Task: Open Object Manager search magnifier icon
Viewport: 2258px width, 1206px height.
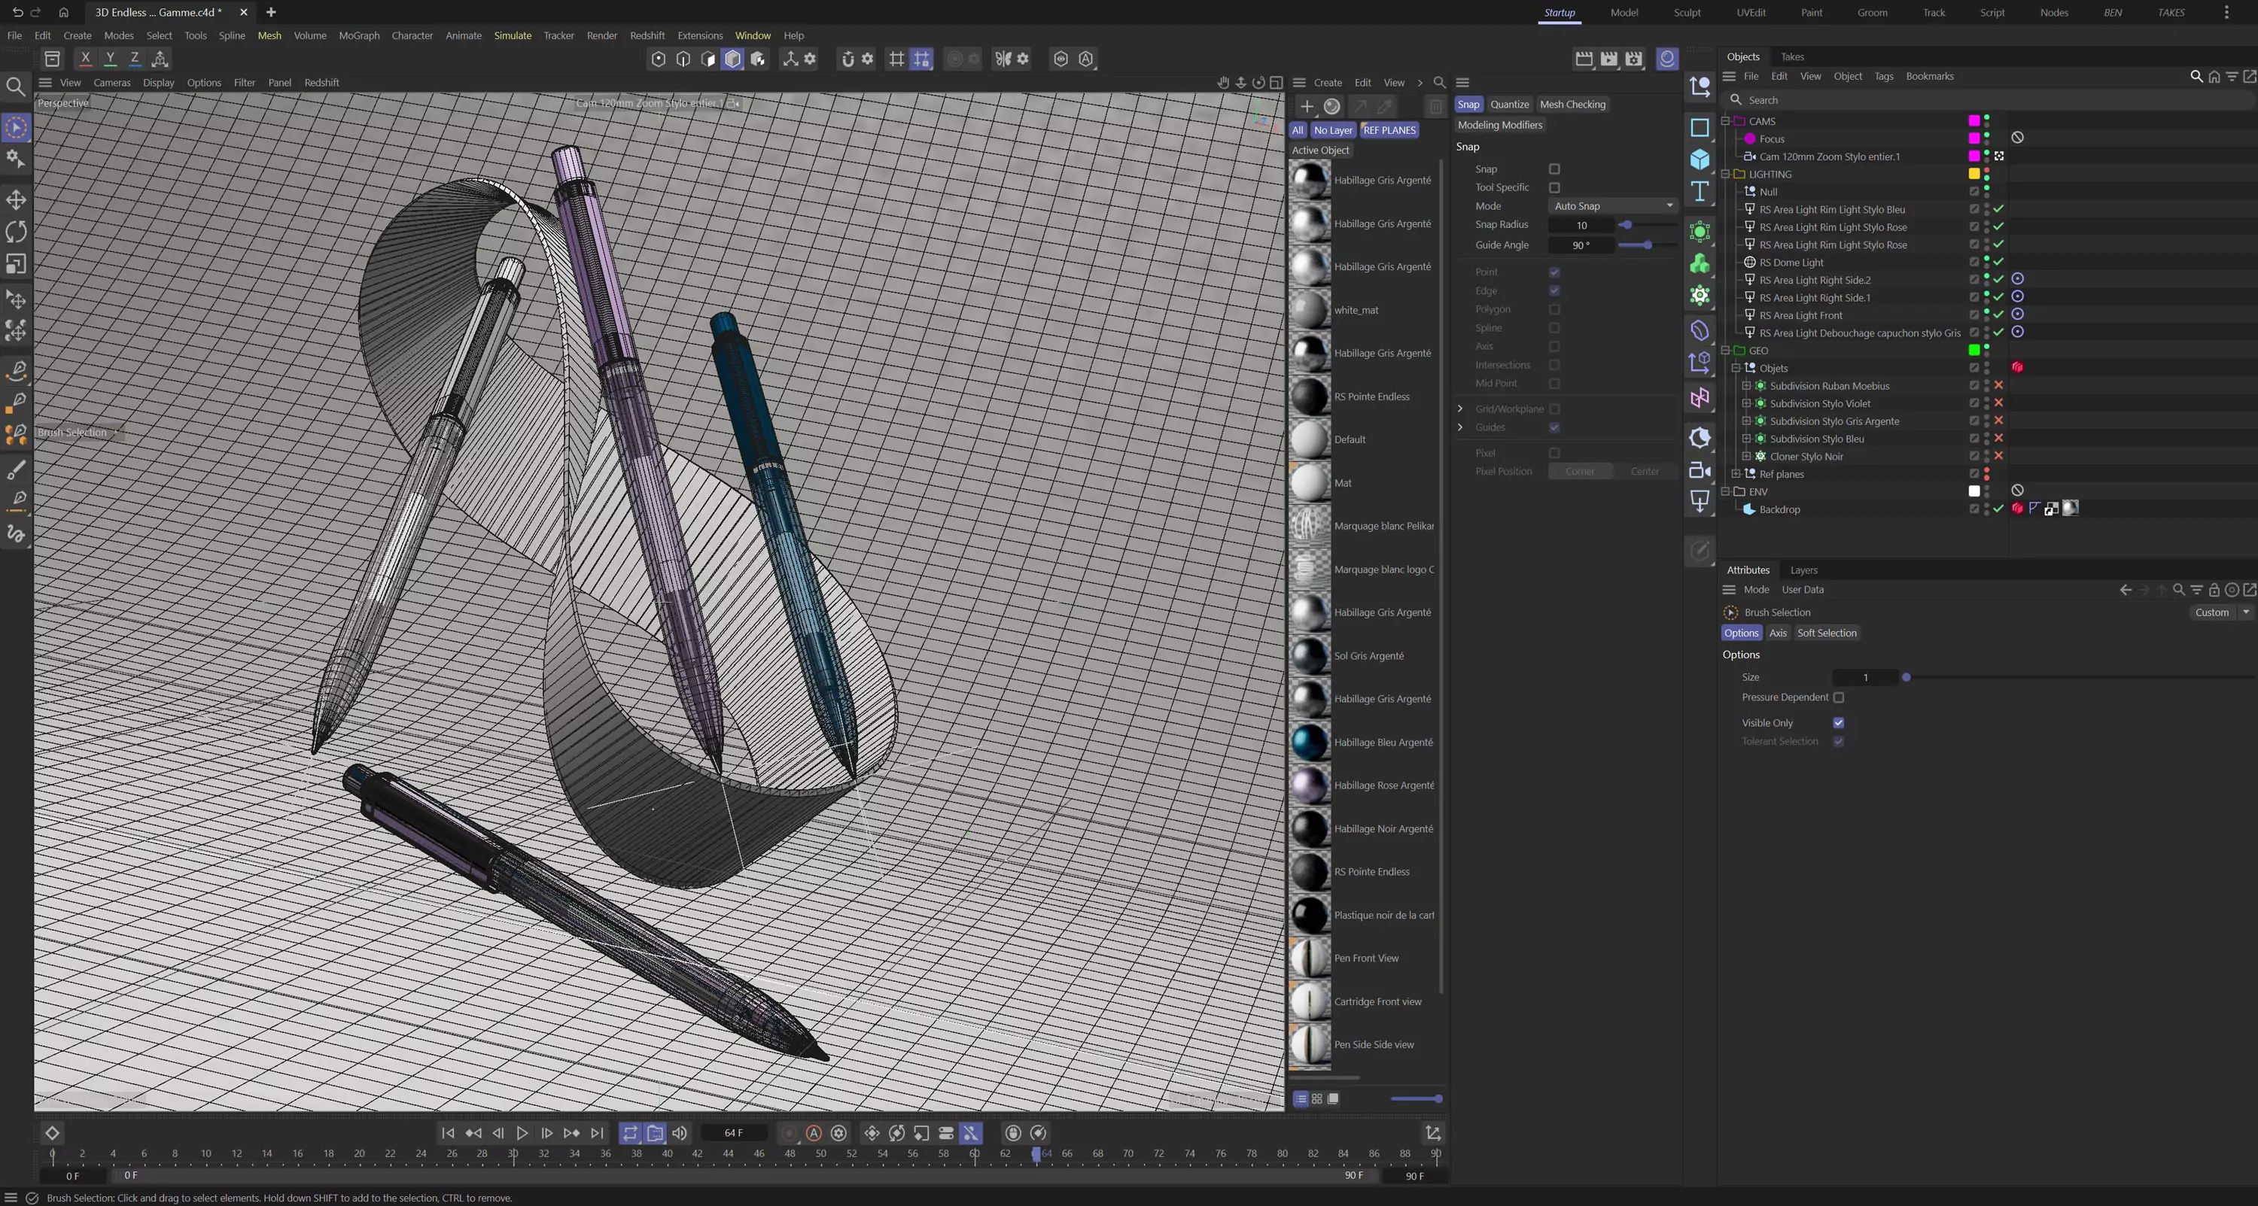Action: 2196,76
